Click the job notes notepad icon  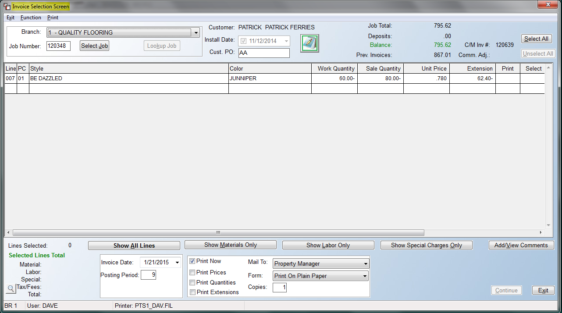[309, 43]
